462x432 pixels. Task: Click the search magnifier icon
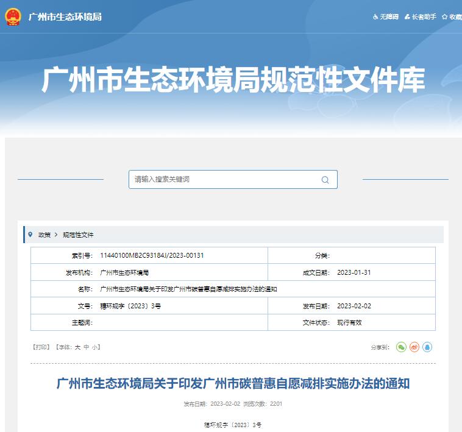coord(325,180)
